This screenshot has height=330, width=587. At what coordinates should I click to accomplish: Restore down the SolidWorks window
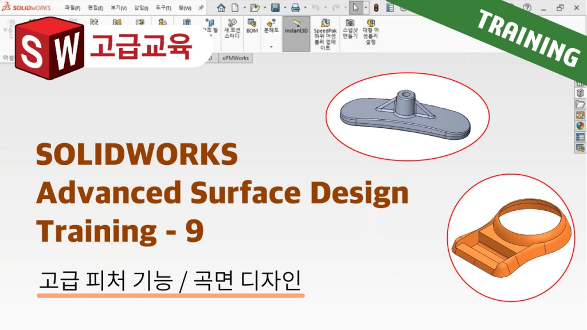[560, 7]
